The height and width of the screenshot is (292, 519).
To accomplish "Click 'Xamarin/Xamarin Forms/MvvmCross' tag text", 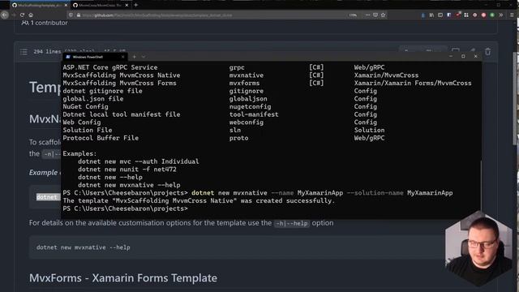I will [x=413, y=83].
